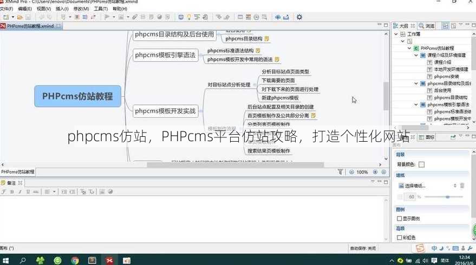The height and width of the screenshot is (265, 476).
Task: Click the XMind icon in Windows taskbar
Action: click(109, 260)
